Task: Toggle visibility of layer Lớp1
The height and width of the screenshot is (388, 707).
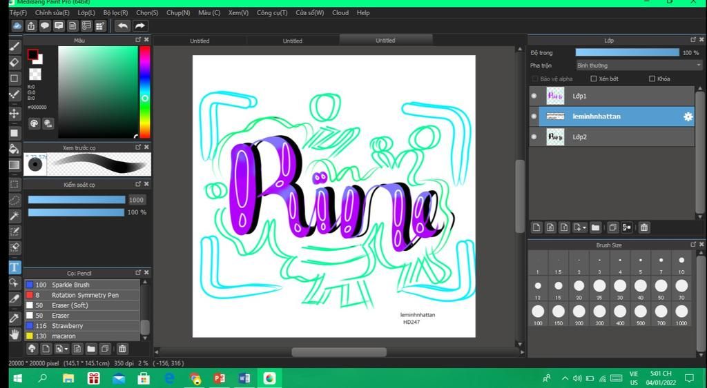Action: [x=534, y=96]
